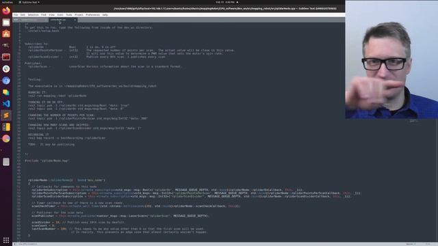Click the '#include "rplidarNode.hpp"' line
This screenshot has width=438, height=246.
(x=47, y=161)
